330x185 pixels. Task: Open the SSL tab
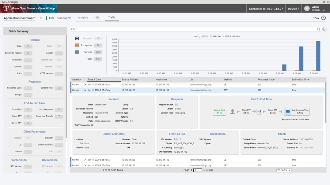[x=97, y=17]
